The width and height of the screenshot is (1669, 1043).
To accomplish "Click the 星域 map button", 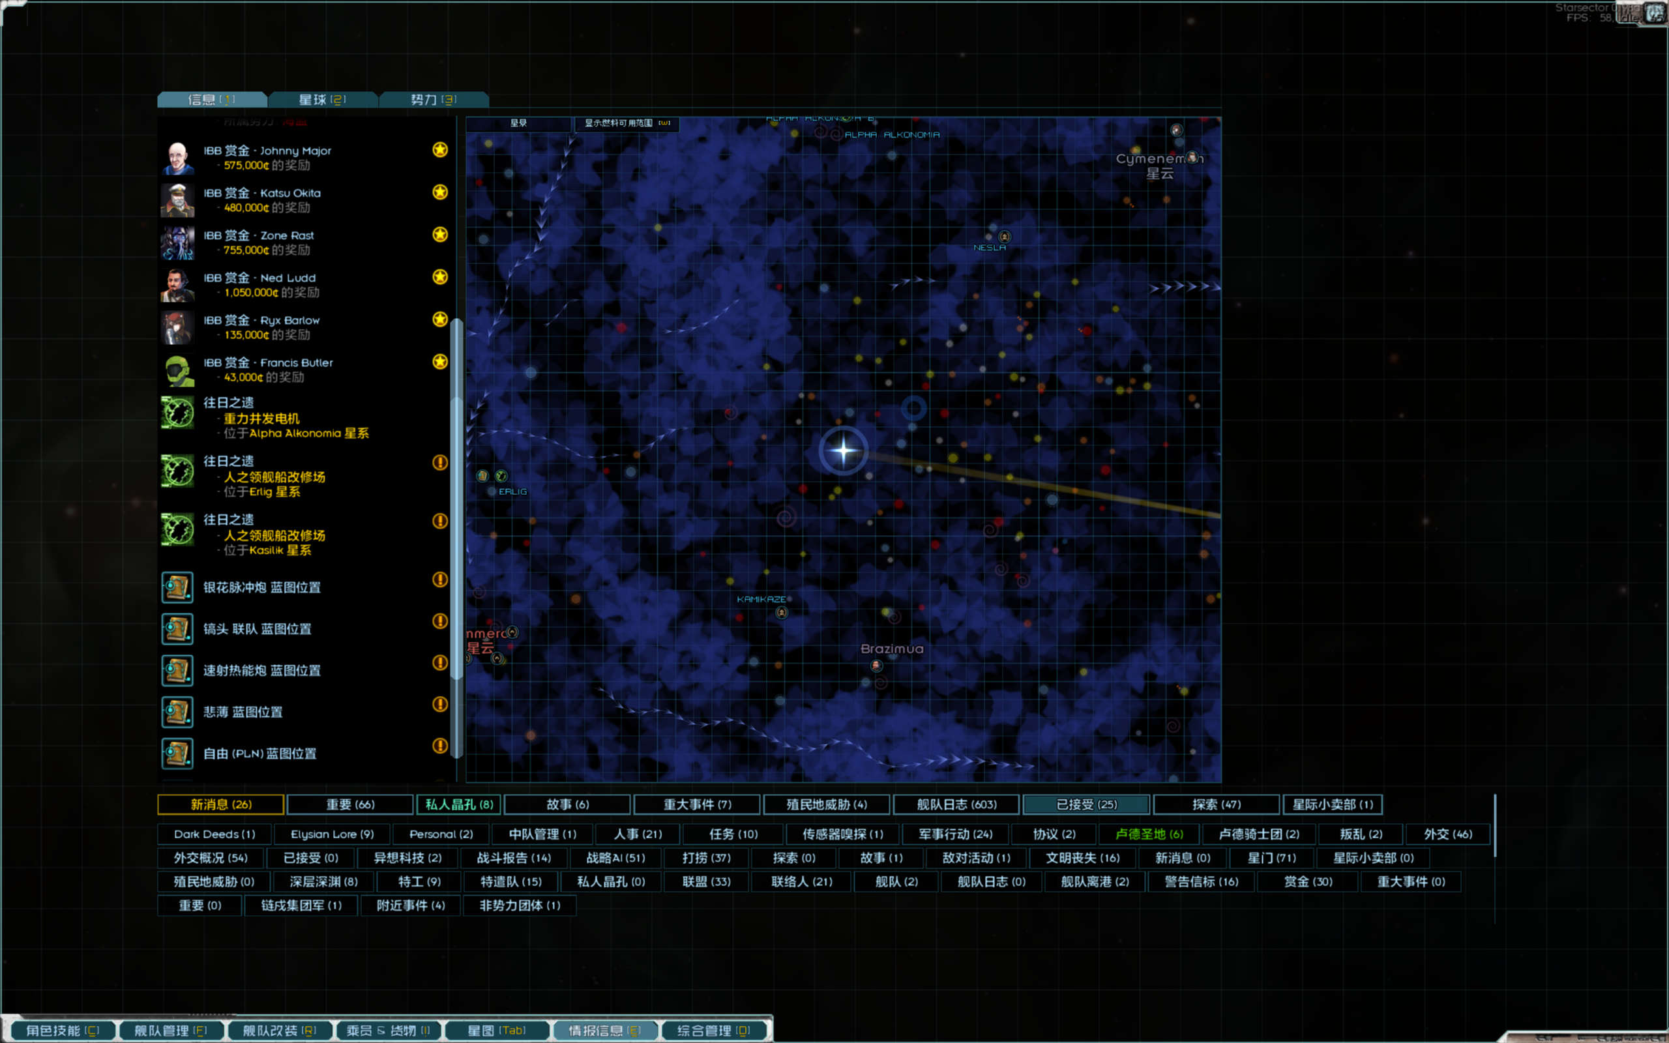I will [x=519, y=123].
